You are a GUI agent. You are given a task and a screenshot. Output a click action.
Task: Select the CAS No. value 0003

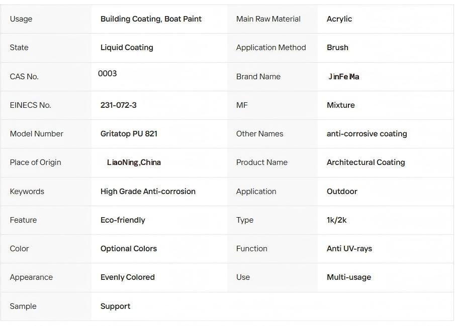click(108, 74)
